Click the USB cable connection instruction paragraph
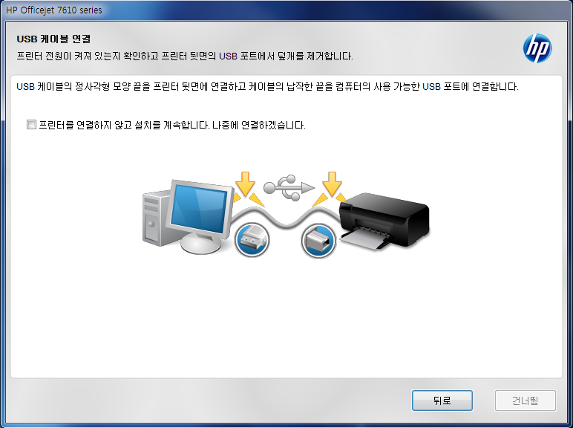Viewport: 573px width, 428px height. [267, 87]
